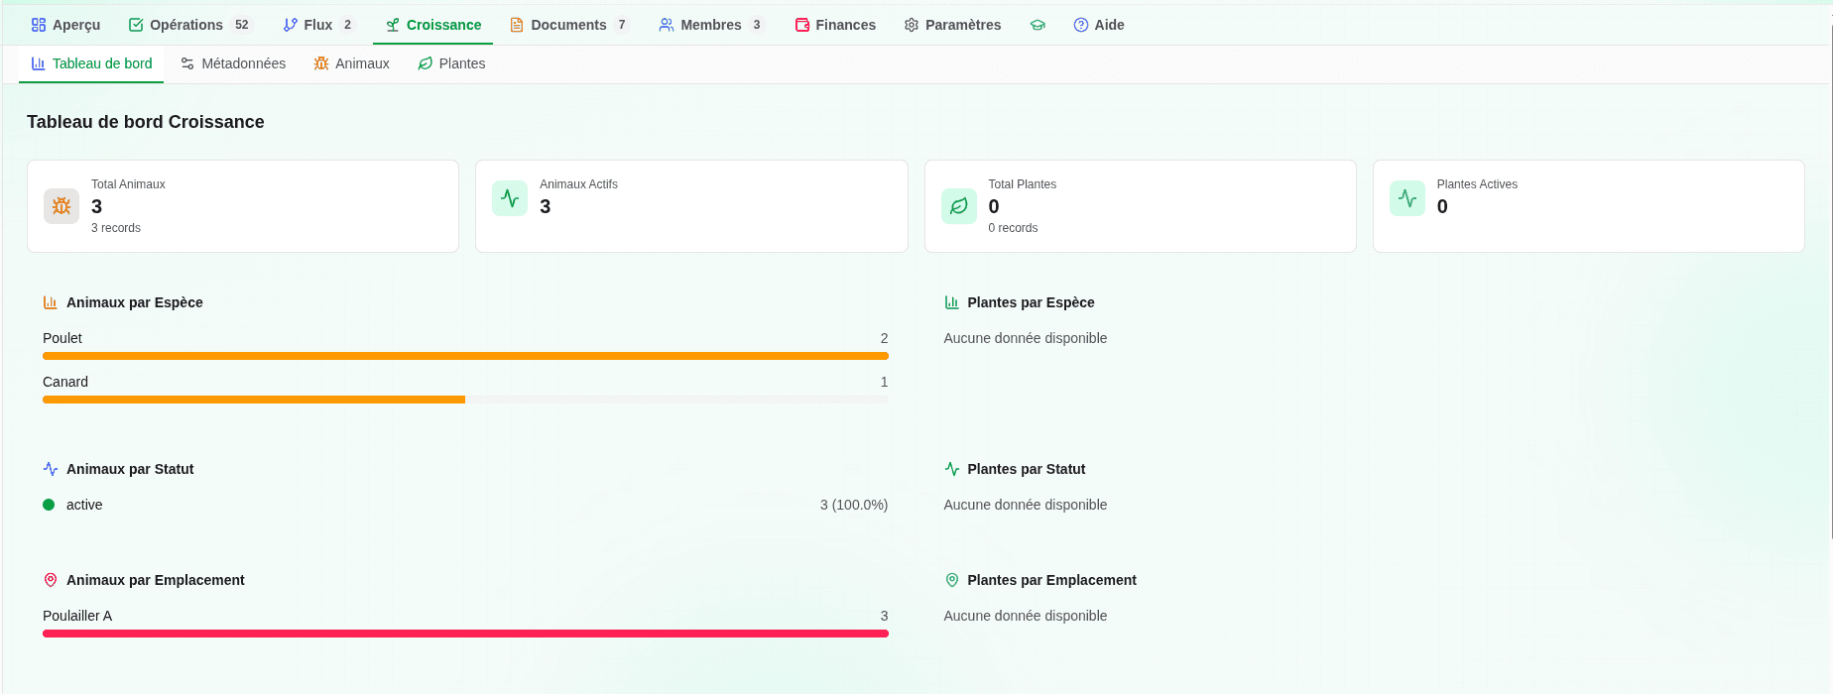Click the location pin icon beside Plantes par Emplacement
Viewport: 1833px width, 694px height.
point(952,580)
